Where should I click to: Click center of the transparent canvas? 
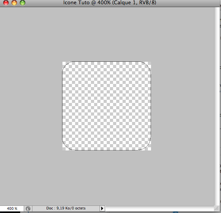107,106
